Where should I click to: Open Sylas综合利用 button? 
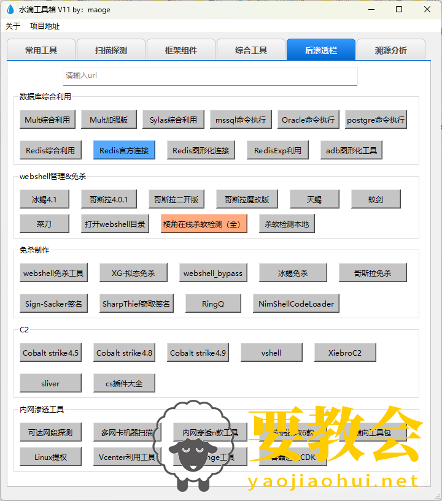pyautogui.click(x=173, y=120)
